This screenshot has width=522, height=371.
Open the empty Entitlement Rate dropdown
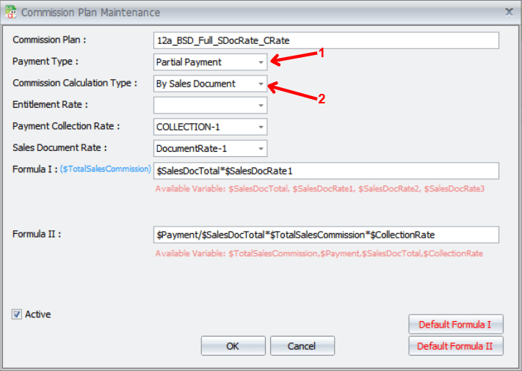[x=261, y=106]
